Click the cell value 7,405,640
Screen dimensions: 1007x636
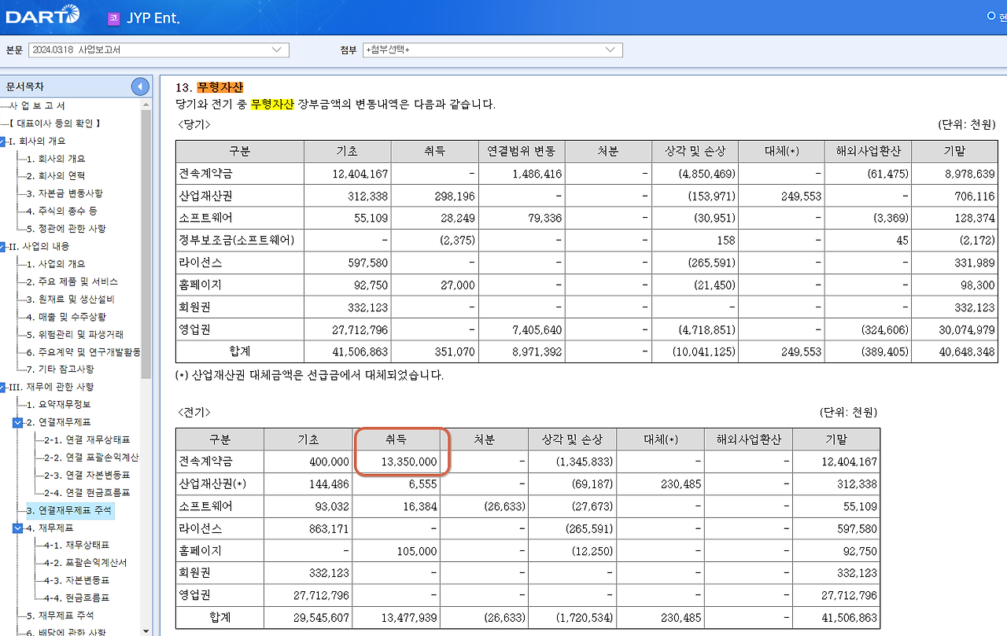536,329
